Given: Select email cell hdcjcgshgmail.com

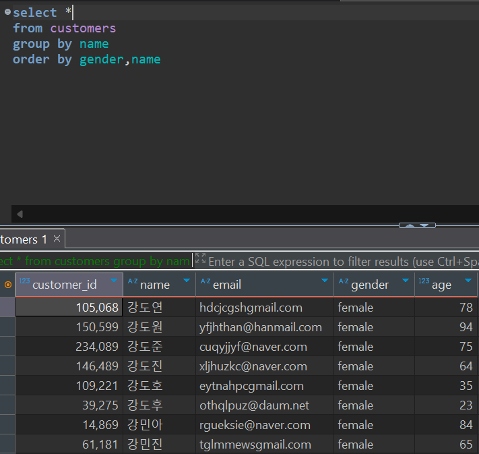Looking at the screenshot, I should (x=265, y=307).
